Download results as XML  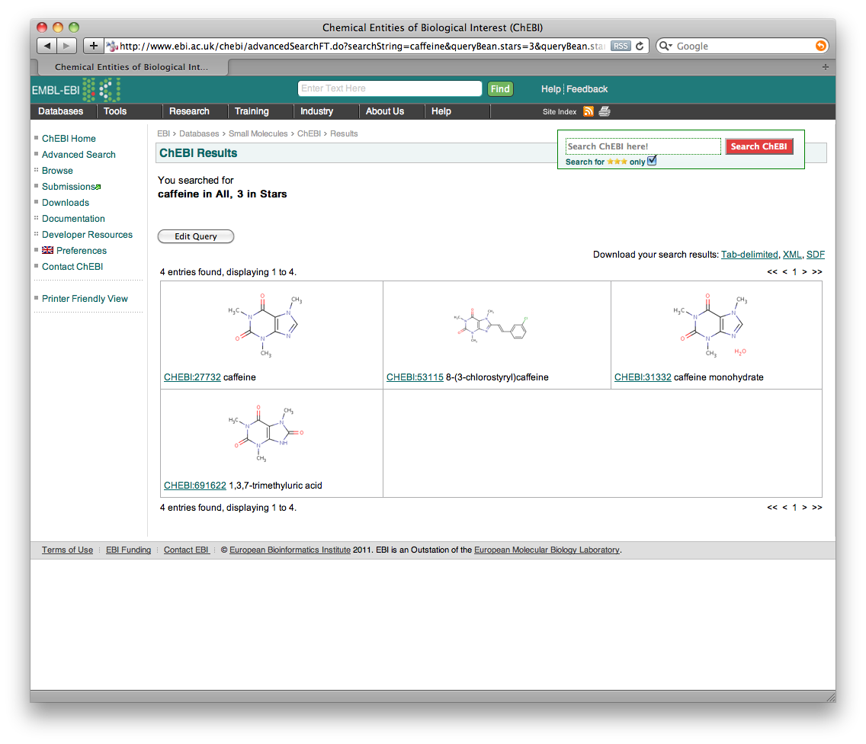click(x=792, y=255)
